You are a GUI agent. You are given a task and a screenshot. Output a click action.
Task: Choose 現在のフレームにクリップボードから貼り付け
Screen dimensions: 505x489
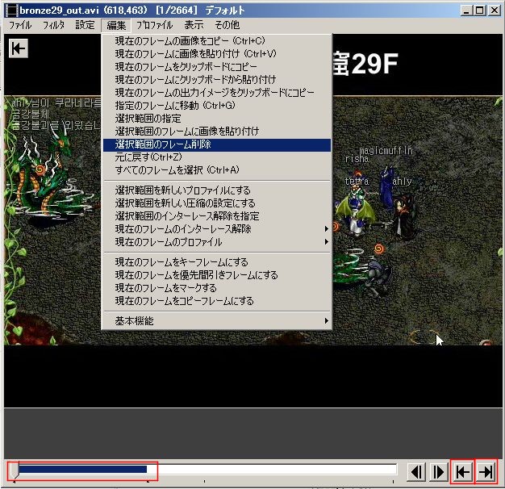pyautogui.click(x=217, y=80)
